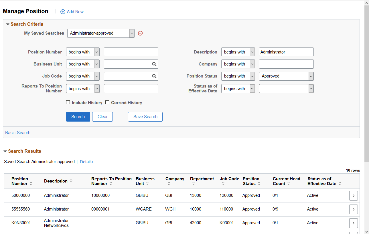369x234 pixels.
Task: Enable the Correct History checkbox
Action: (x=107, y=102)
